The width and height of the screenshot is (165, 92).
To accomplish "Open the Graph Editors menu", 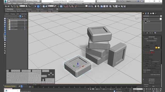I will pos(55,4).
